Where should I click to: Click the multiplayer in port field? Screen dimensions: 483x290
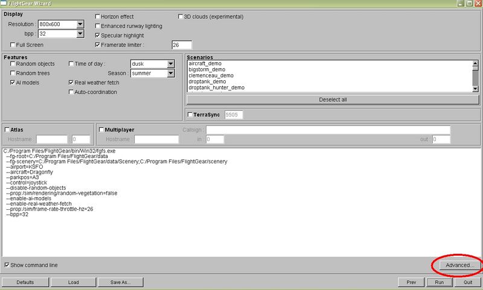tap(215, 139)
